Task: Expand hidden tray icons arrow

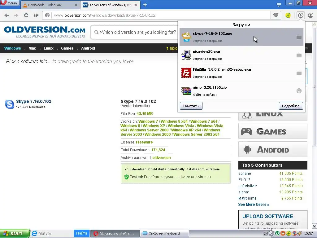Action: (271, 234)
